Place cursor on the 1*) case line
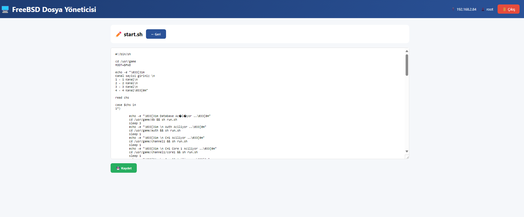Screen dimensions: 524x217 118,108
